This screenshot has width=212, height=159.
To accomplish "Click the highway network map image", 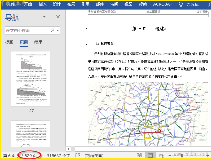I will [148, 114].
